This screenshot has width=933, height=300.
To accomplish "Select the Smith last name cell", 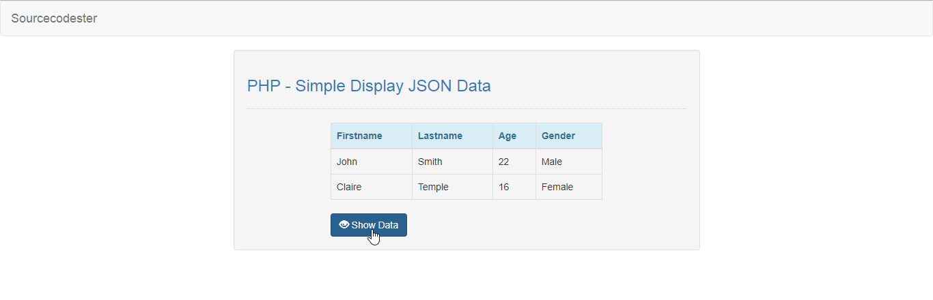I will [430, 162].
